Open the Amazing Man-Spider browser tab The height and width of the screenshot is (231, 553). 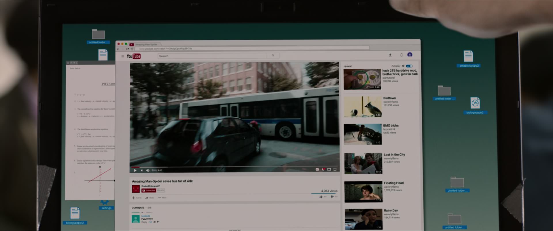(x=146, y=45)
